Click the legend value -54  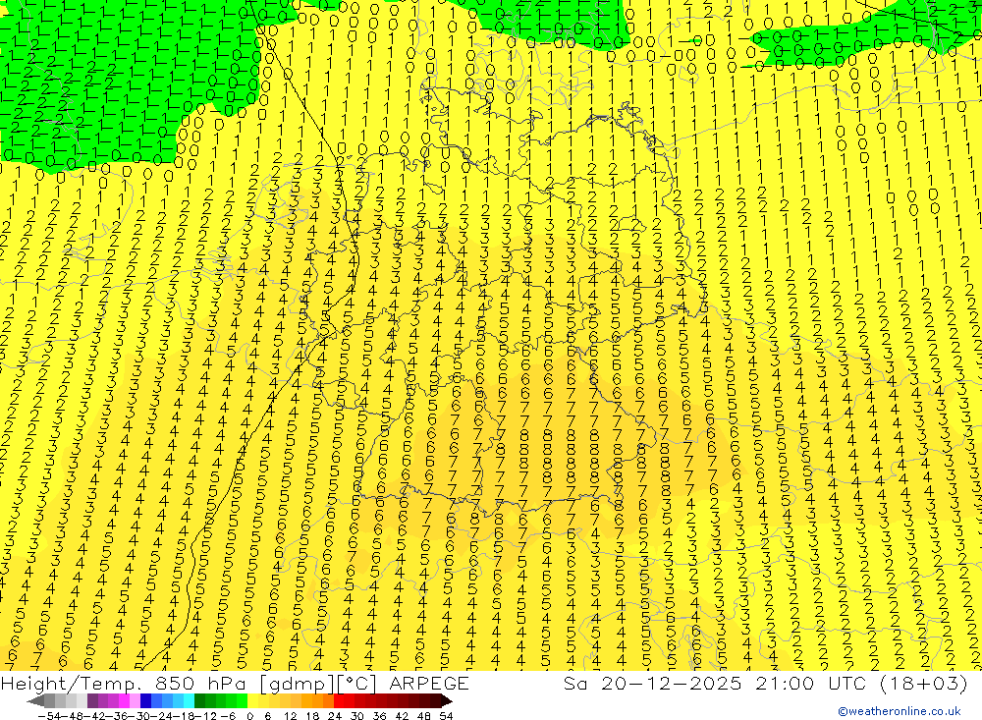[50, 716]
